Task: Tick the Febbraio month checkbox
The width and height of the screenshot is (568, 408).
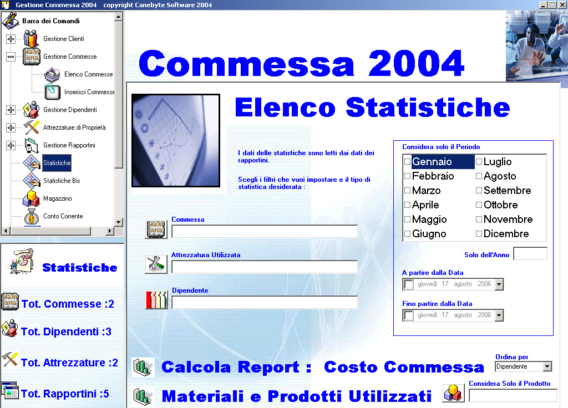Action: pos(407,176)
